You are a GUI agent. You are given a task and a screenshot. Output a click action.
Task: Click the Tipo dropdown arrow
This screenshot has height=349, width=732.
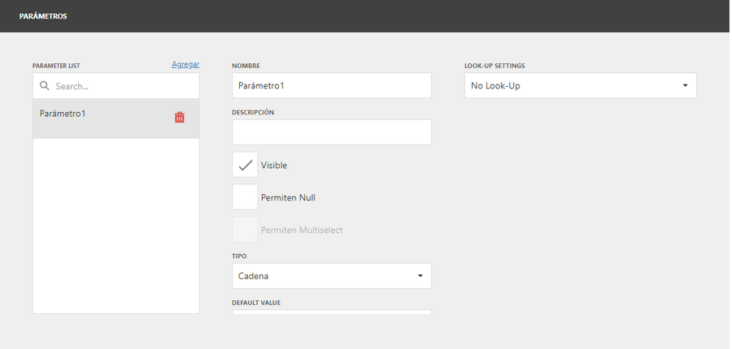click(x=420, y=276)
